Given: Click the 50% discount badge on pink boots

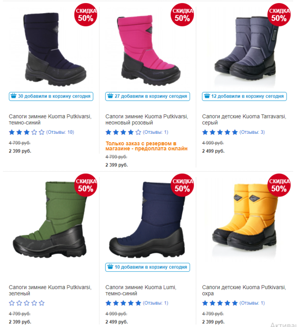Looking at the screenshot, I should pos(182,15).
